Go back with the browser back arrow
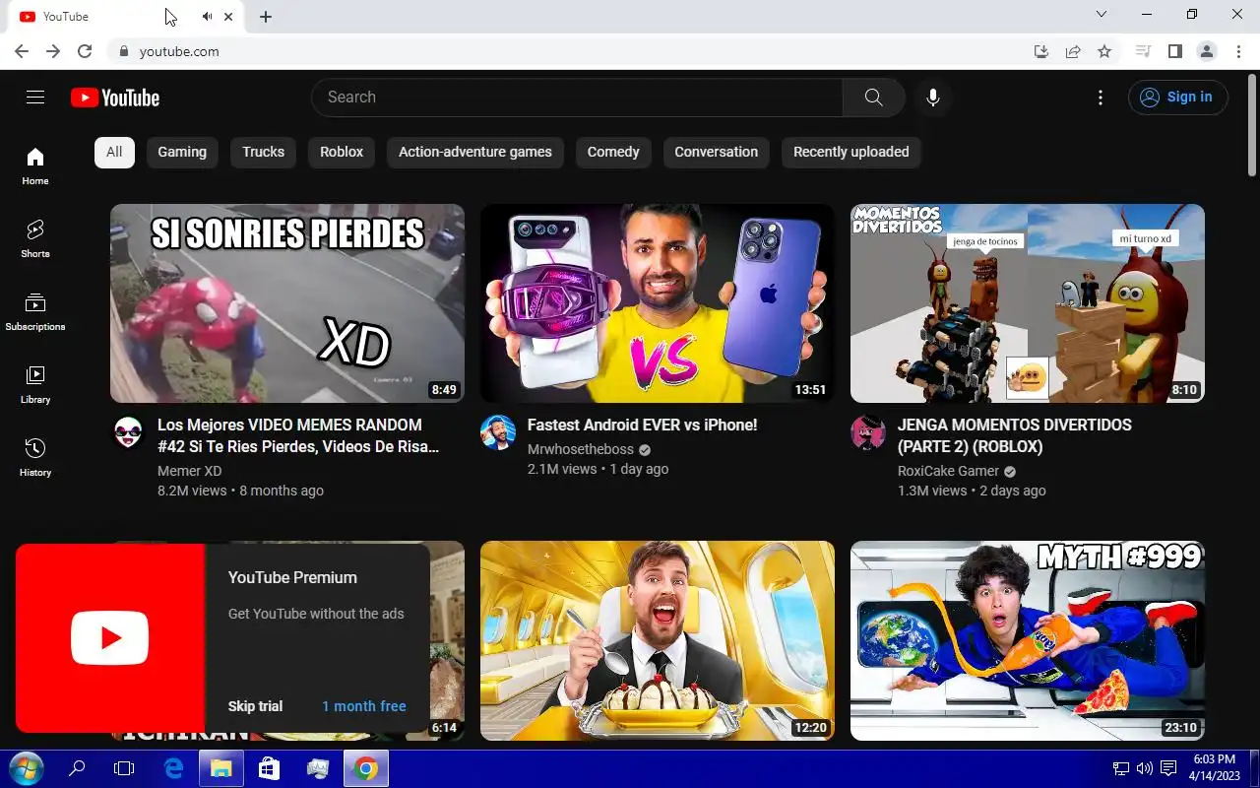Viewport: 1260px width, 788px height. click(22, 51)
